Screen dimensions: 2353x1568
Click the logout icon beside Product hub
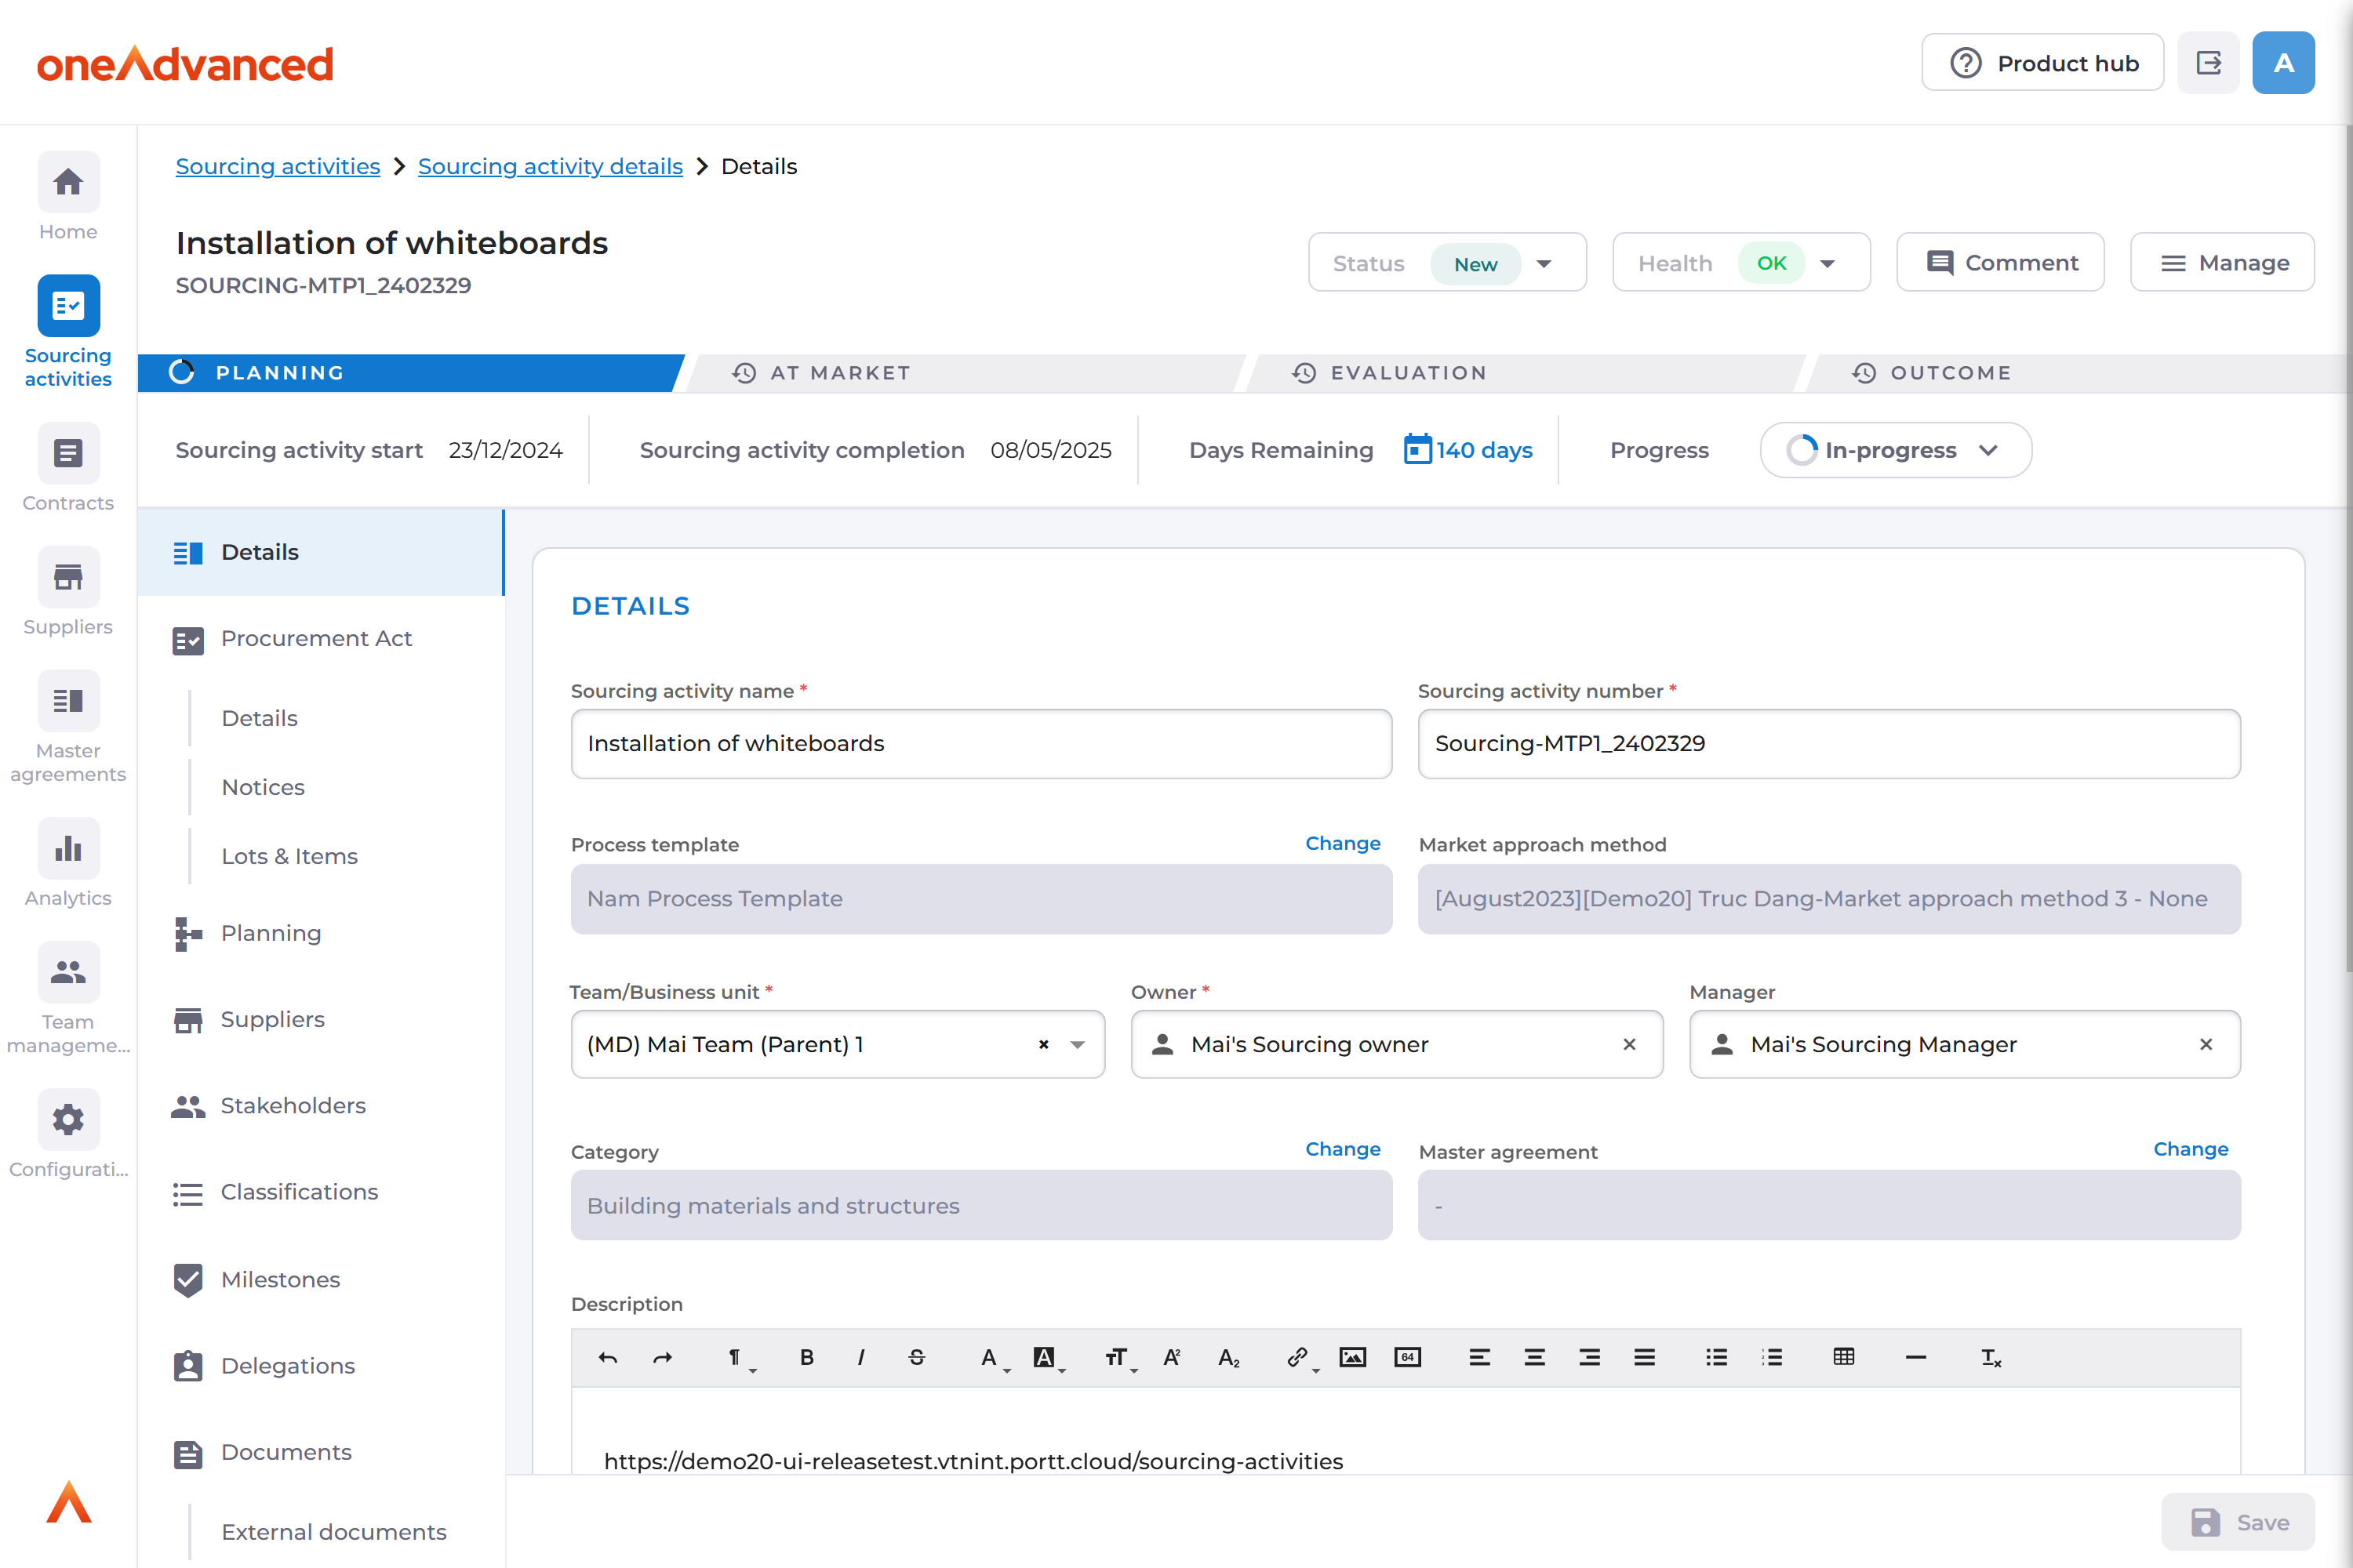[x=2208, y=63]
